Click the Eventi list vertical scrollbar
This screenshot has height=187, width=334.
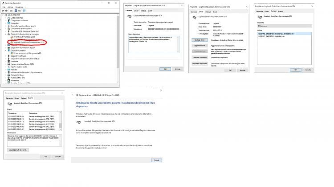click(60, 121)
